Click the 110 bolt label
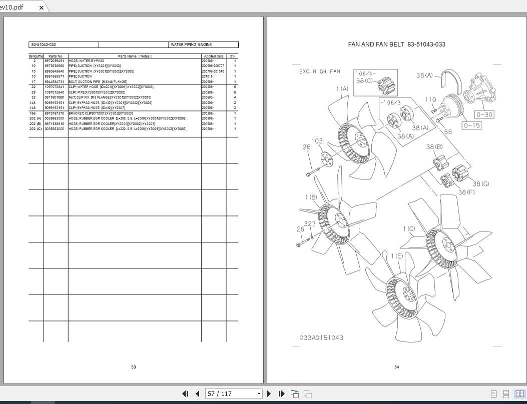 point(430,99)
